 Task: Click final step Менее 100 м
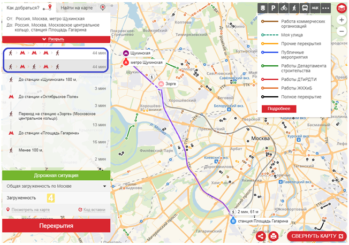[x=31, y=150]
